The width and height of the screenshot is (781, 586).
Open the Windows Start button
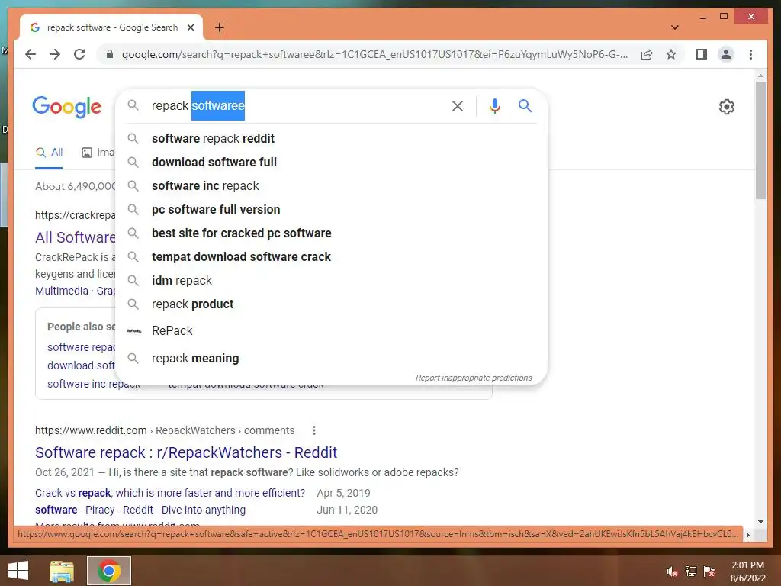pyautogui.click(x=18, y=571)
